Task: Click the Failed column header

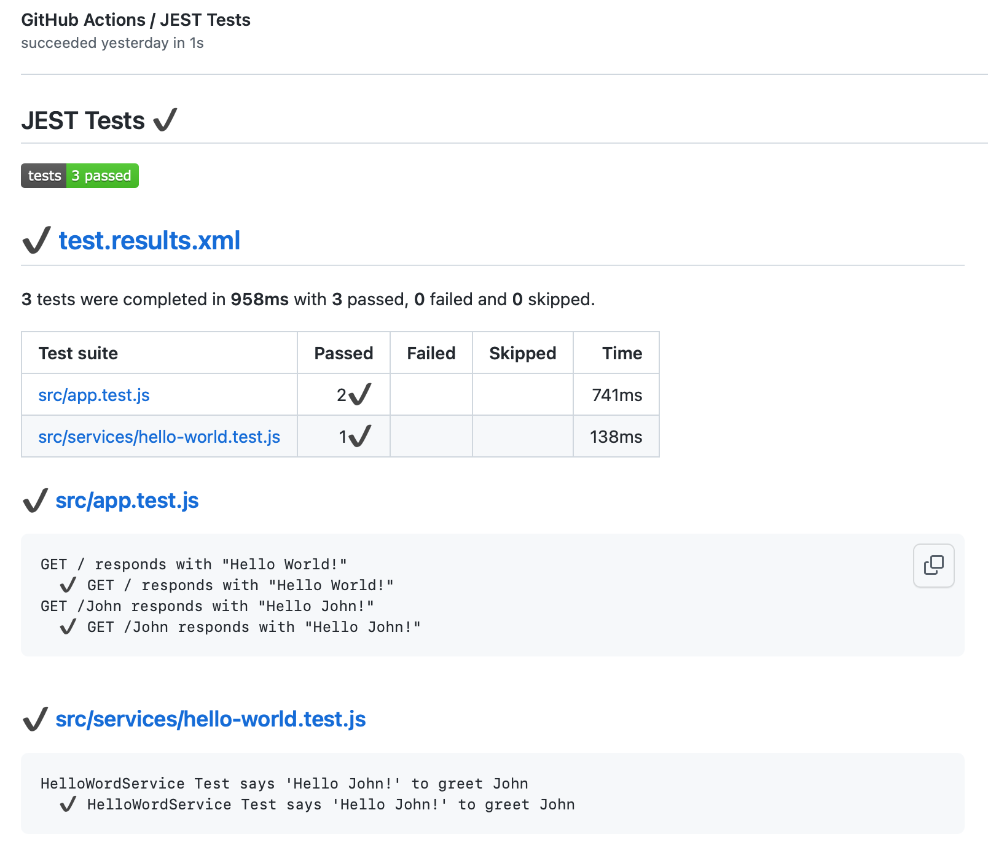Action: (431, 353)
